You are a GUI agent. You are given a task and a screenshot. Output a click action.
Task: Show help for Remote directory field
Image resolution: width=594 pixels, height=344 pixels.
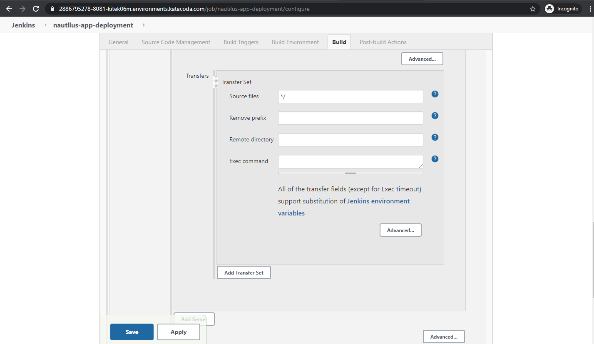(435, 137)
